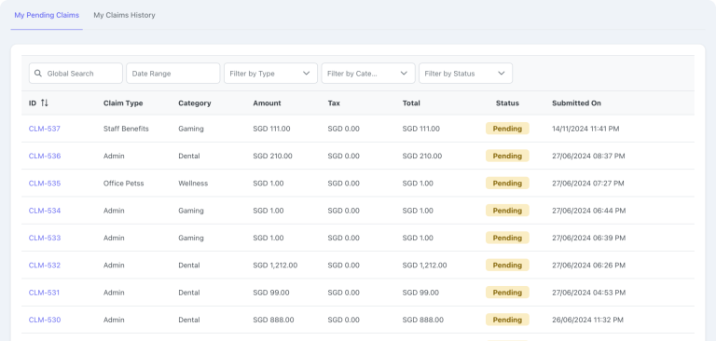
Task: Expand the Filter by Status dropdown
Action: 465,73
